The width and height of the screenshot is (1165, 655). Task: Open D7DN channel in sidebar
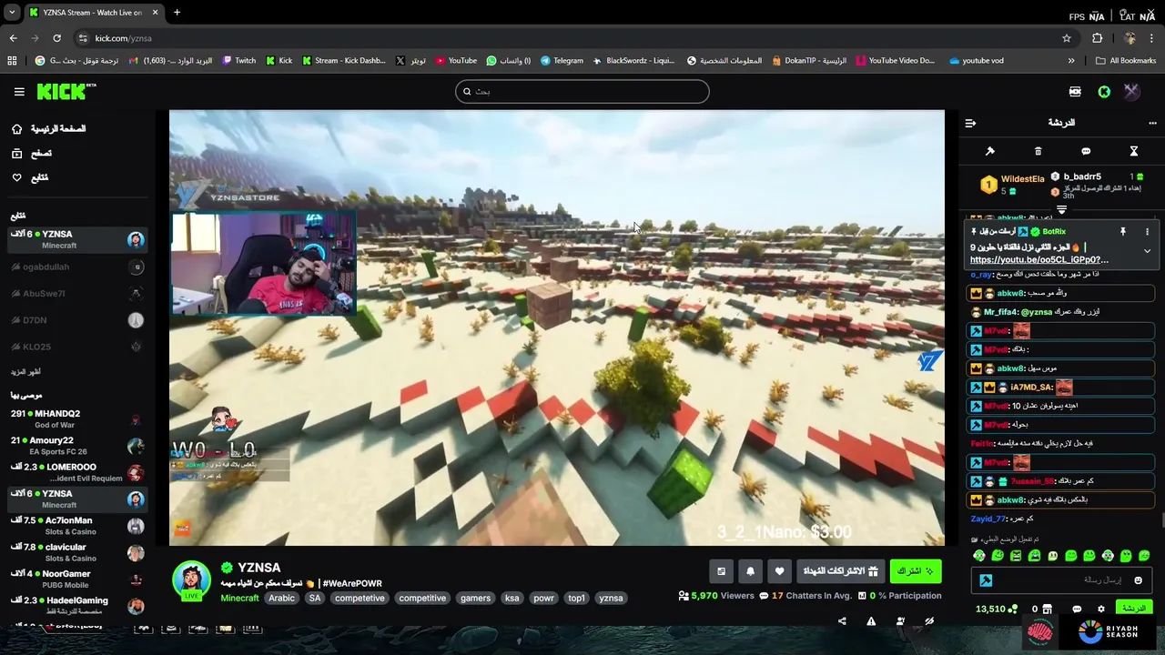pyautogui.click(x=77, y=320)
